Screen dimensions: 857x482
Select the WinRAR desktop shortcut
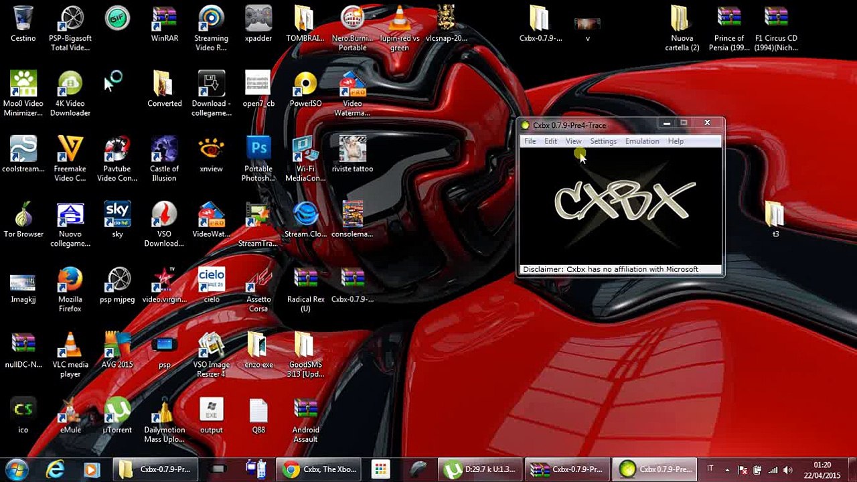coord(165,25)
